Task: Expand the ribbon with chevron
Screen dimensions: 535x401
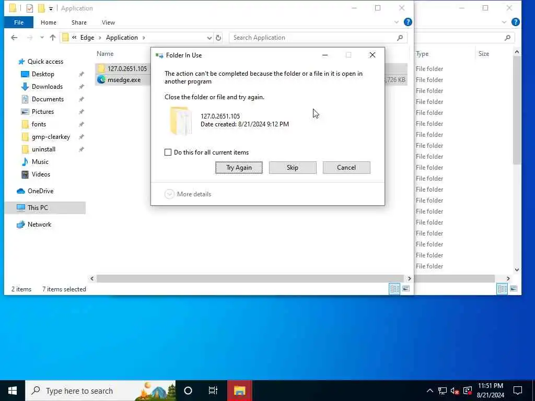Action: pos(396,22)
